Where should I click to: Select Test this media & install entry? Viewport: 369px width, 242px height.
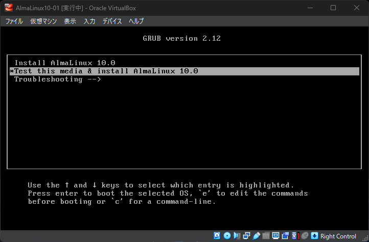click(184, 71)
